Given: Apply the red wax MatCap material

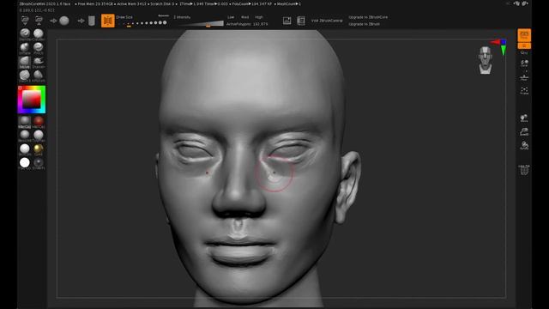Looking at the screenshot, I should click(x=39, y=122).
